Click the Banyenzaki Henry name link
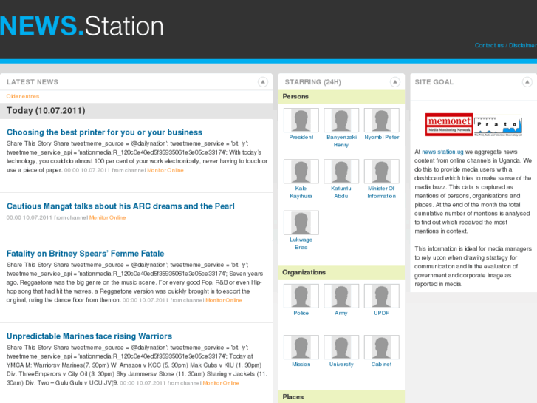Screen dimensions: 537x403 [x=341, y=141]
